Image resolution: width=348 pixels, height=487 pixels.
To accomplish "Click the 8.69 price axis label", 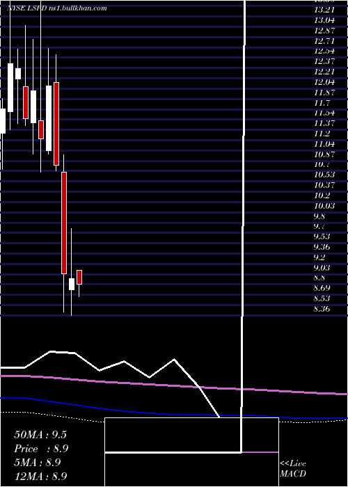I will [x=323, y=288].
